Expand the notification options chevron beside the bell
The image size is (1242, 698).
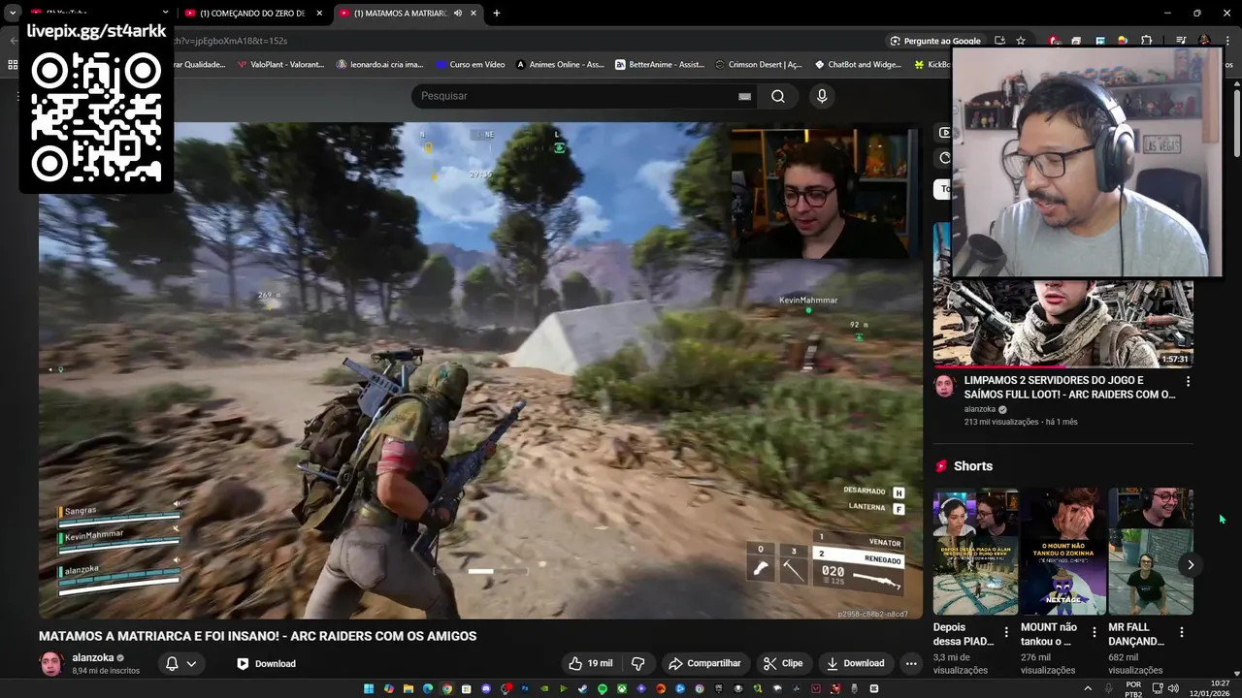(191, 664)
